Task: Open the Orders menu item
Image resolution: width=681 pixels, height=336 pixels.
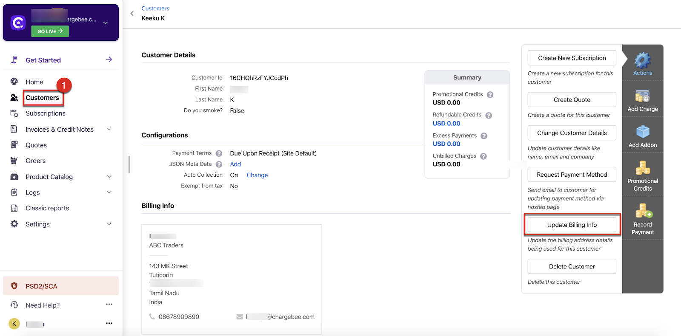Action: (36, 161)
